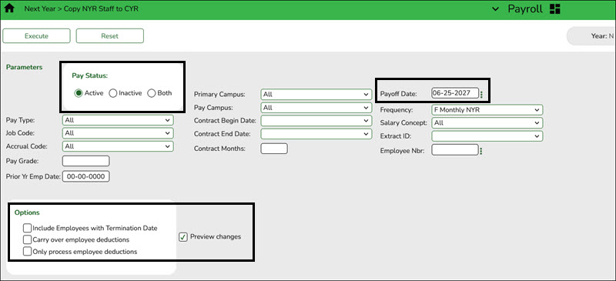Screen dimensions: 616x281
Task: Click the Reset button
Action: (110, 35)
